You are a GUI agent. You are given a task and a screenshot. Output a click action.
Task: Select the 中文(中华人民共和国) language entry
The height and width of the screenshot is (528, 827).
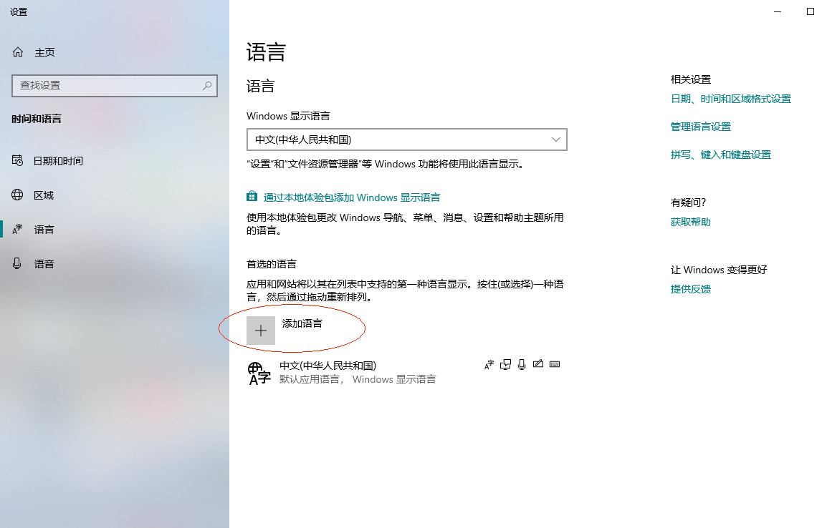(x=406, y=372)
